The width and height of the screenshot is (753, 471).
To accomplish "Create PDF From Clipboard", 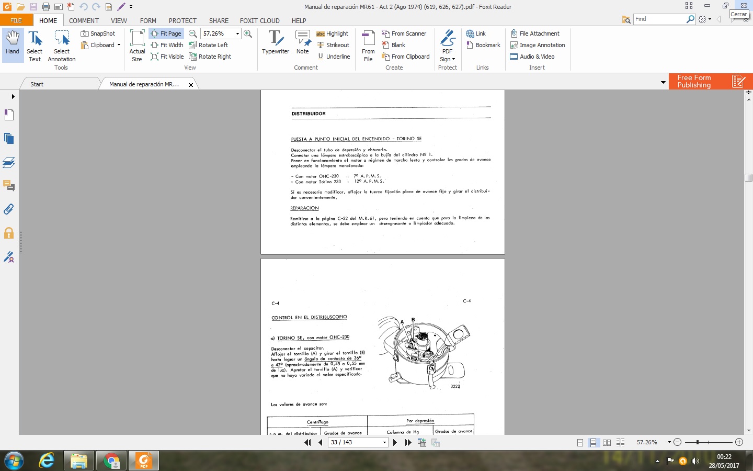I will tap(406, 57).
